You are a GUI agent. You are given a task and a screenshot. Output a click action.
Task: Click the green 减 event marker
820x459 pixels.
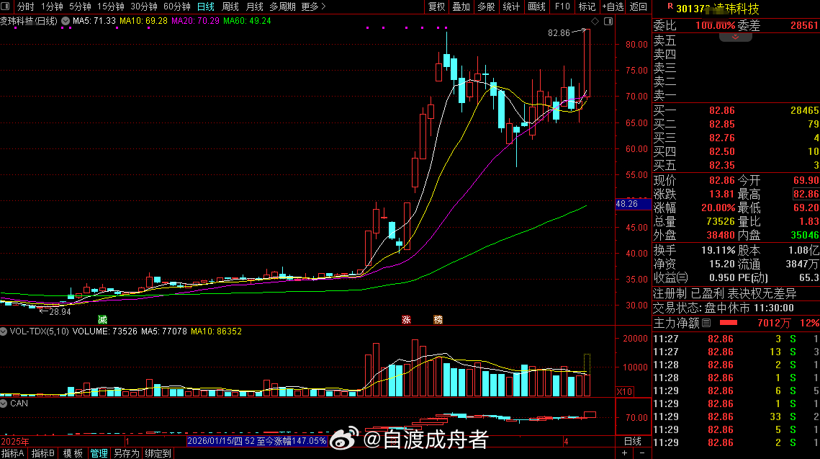[102, 319]
